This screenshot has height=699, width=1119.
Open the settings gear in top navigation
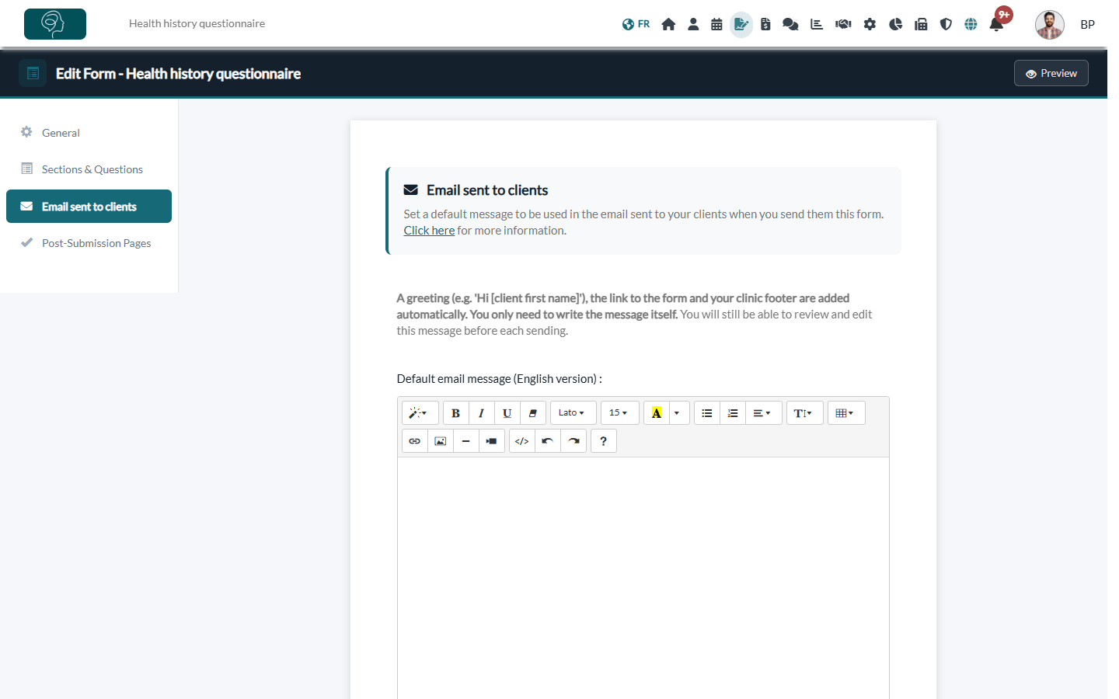click(x=870, y=24)
